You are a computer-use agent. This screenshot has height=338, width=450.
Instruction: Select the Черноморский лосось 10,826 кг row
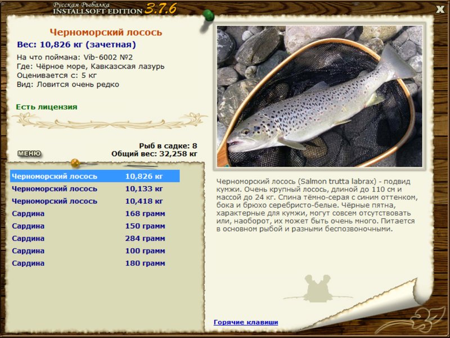pos(95,176)
